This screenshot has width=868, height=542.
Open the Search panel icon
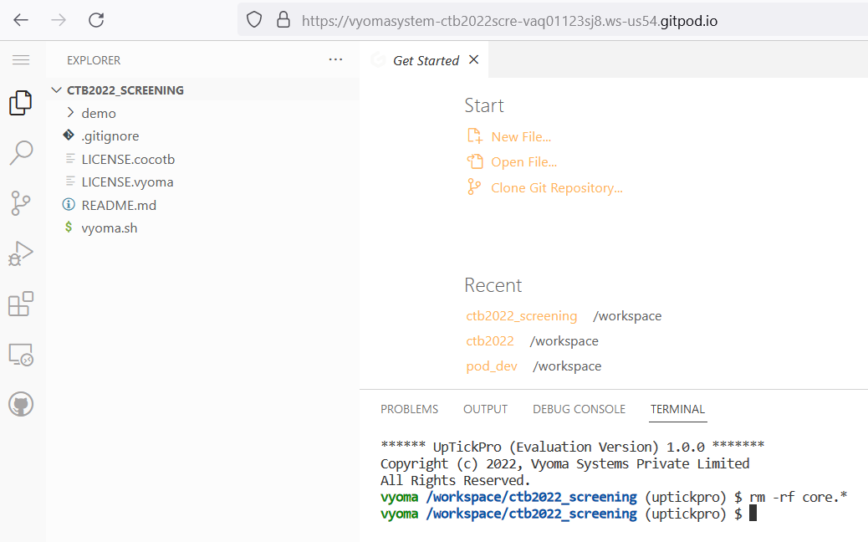click(x=20, y=152)
